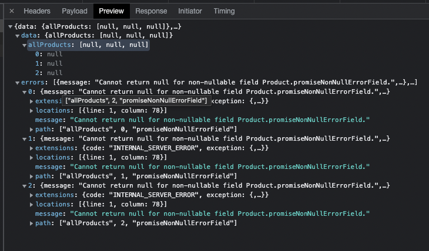Viewport: 429px width, 251px height.
Task: Expand path with allProducts, 1
Action: (x=31, y=177)
